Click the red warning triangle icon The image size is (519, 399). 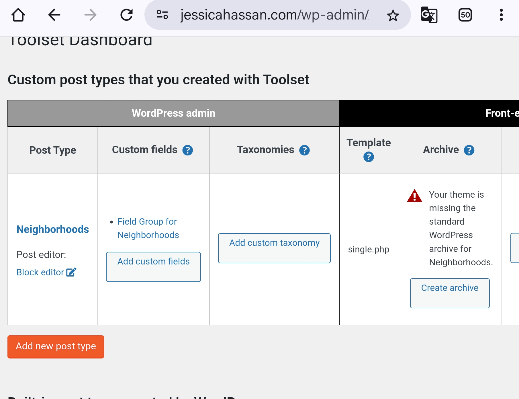(x=414, y=196)
